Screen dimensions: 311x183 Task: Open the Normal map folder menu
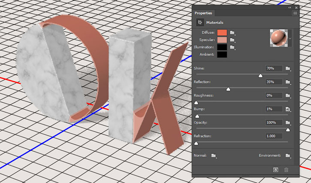coord(214,156)
